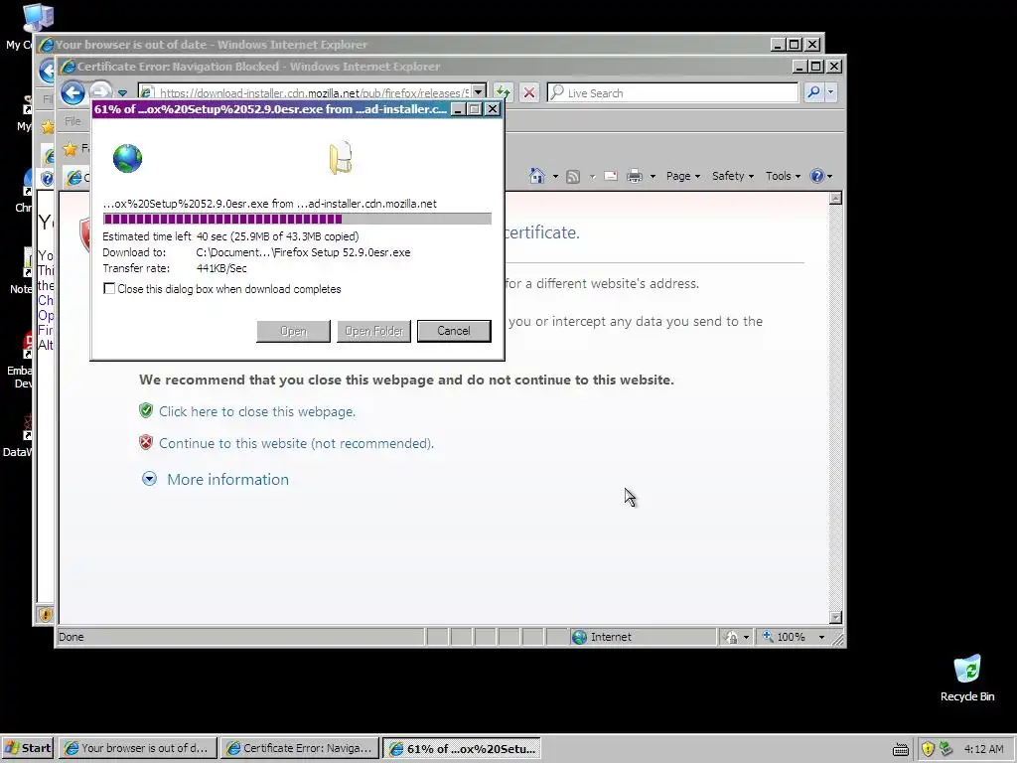Screen dimensions: 1017x763
Task: Click the keyboard icon in system tray
Action: pyautogui.click(x=900, y=749)
